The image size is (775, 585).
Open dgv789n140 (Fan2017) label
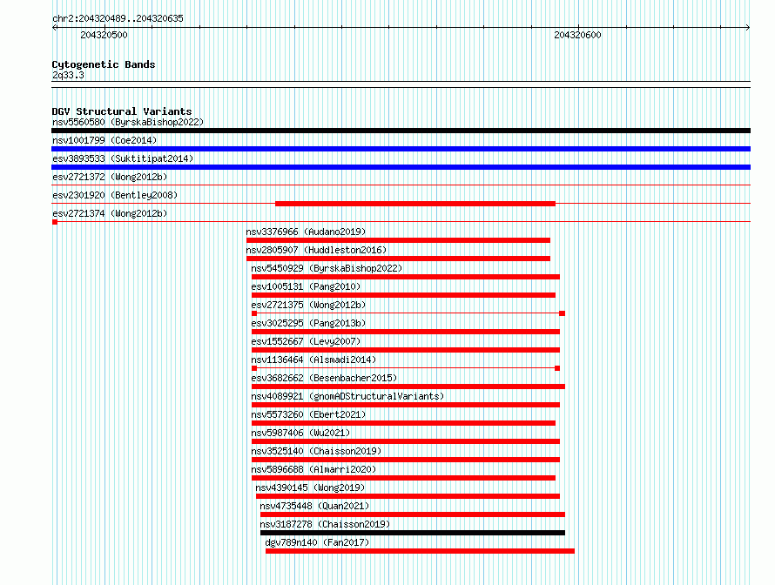(317, 542)
